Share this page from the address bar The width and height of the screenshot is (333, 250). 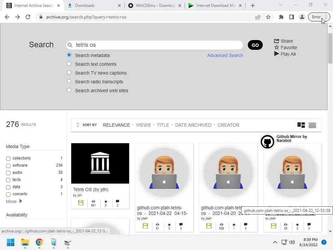(x=258, y=17)
